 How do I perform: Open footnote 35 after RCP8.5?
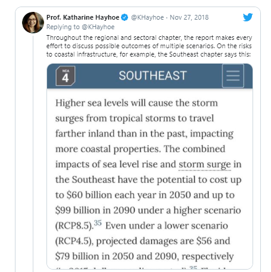(x=98, y=223)
